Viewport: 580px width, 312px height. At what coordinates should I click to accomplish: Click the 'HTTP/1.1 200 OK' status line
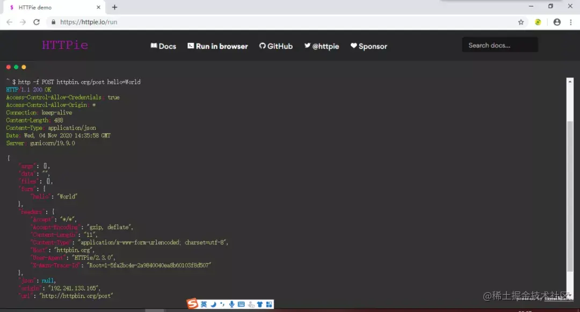[28, 90]
